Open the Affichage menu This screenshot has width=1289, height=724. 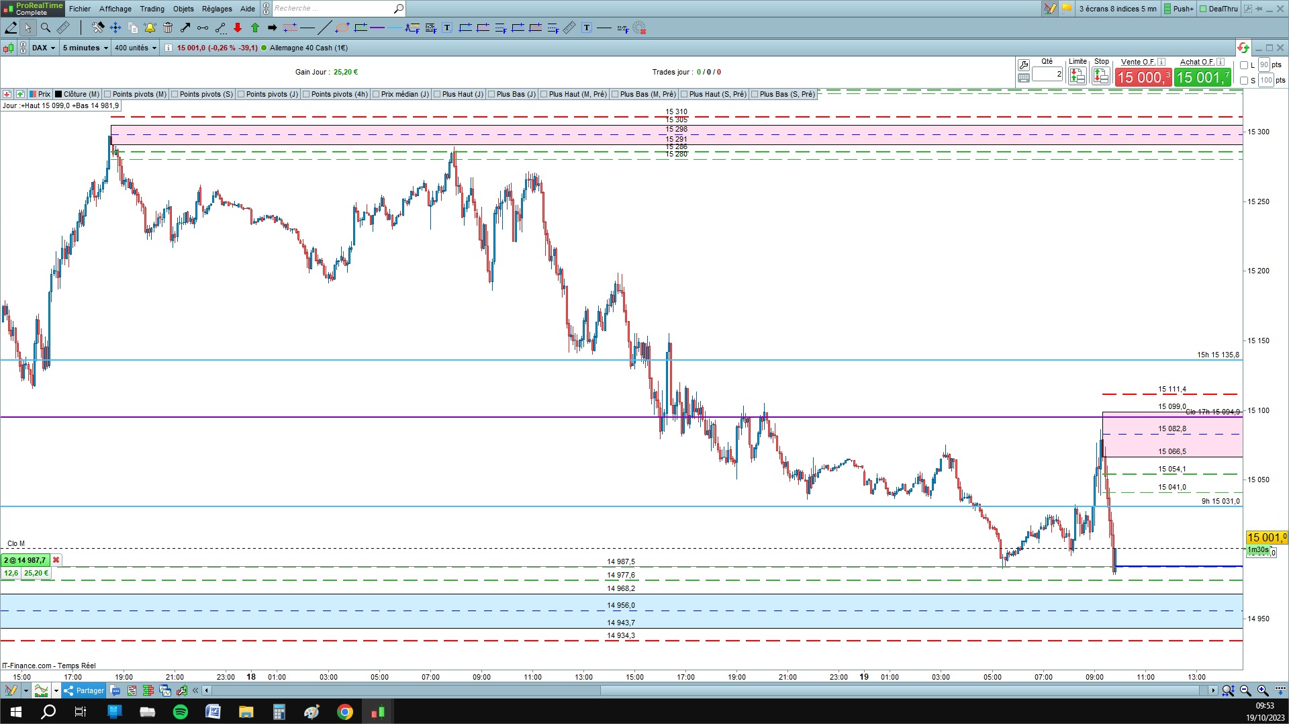point(115,9)
